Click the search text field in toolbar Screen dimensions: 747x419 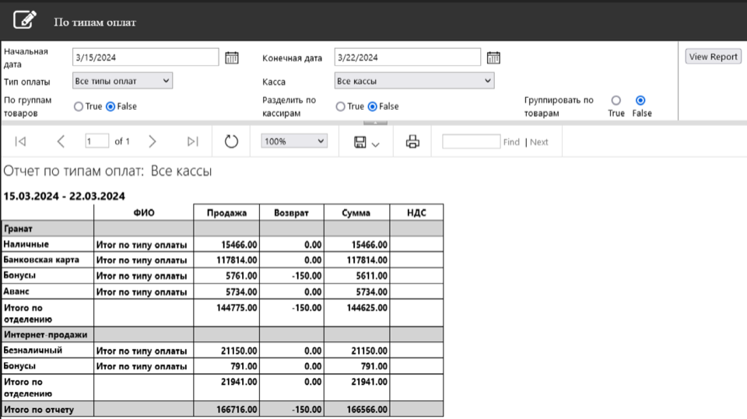click(471, 141)
